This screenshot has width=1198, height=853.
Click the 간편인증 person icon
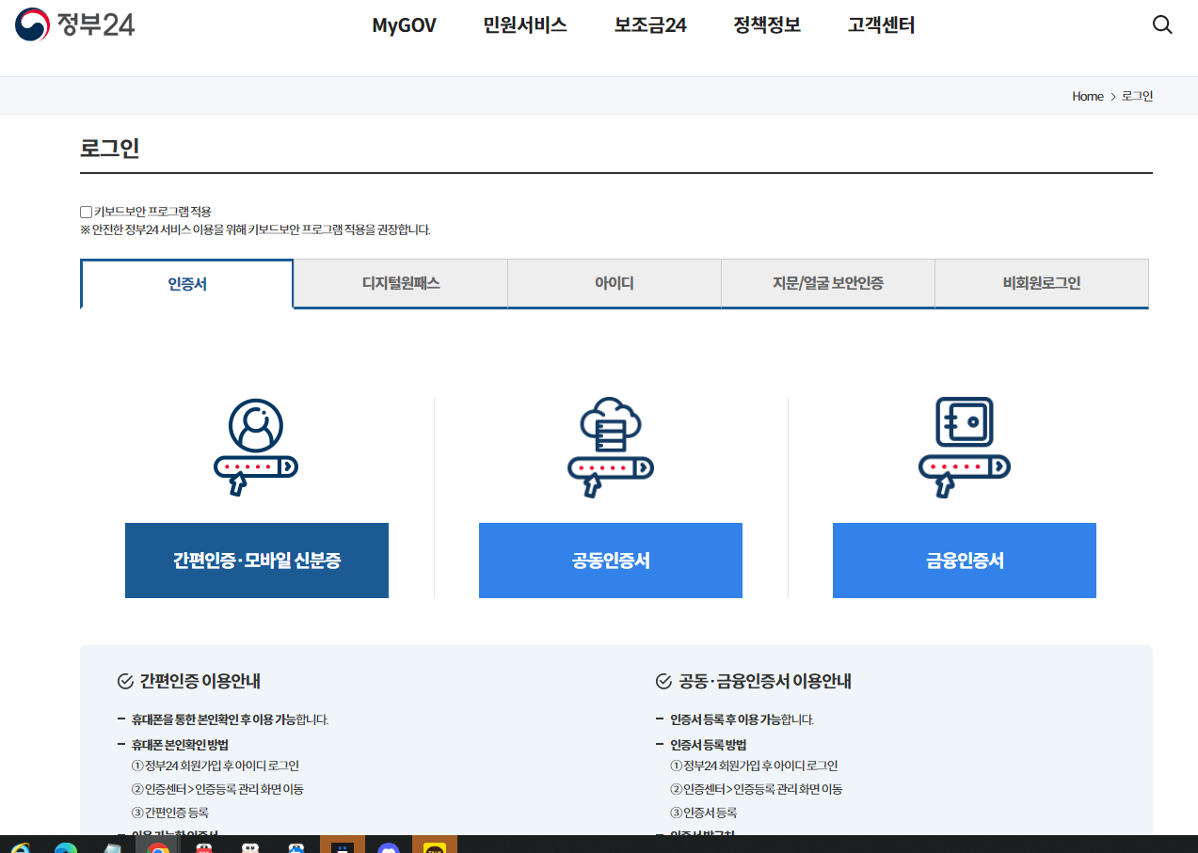coord(256,448)
